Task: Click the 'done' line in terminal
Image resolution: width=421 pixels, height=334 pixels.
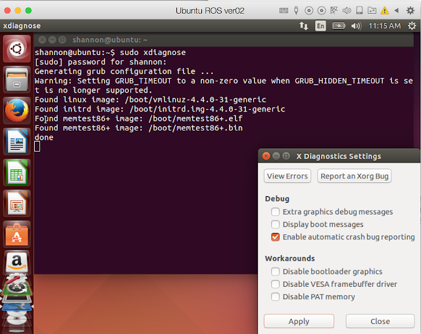Action: 44,137
